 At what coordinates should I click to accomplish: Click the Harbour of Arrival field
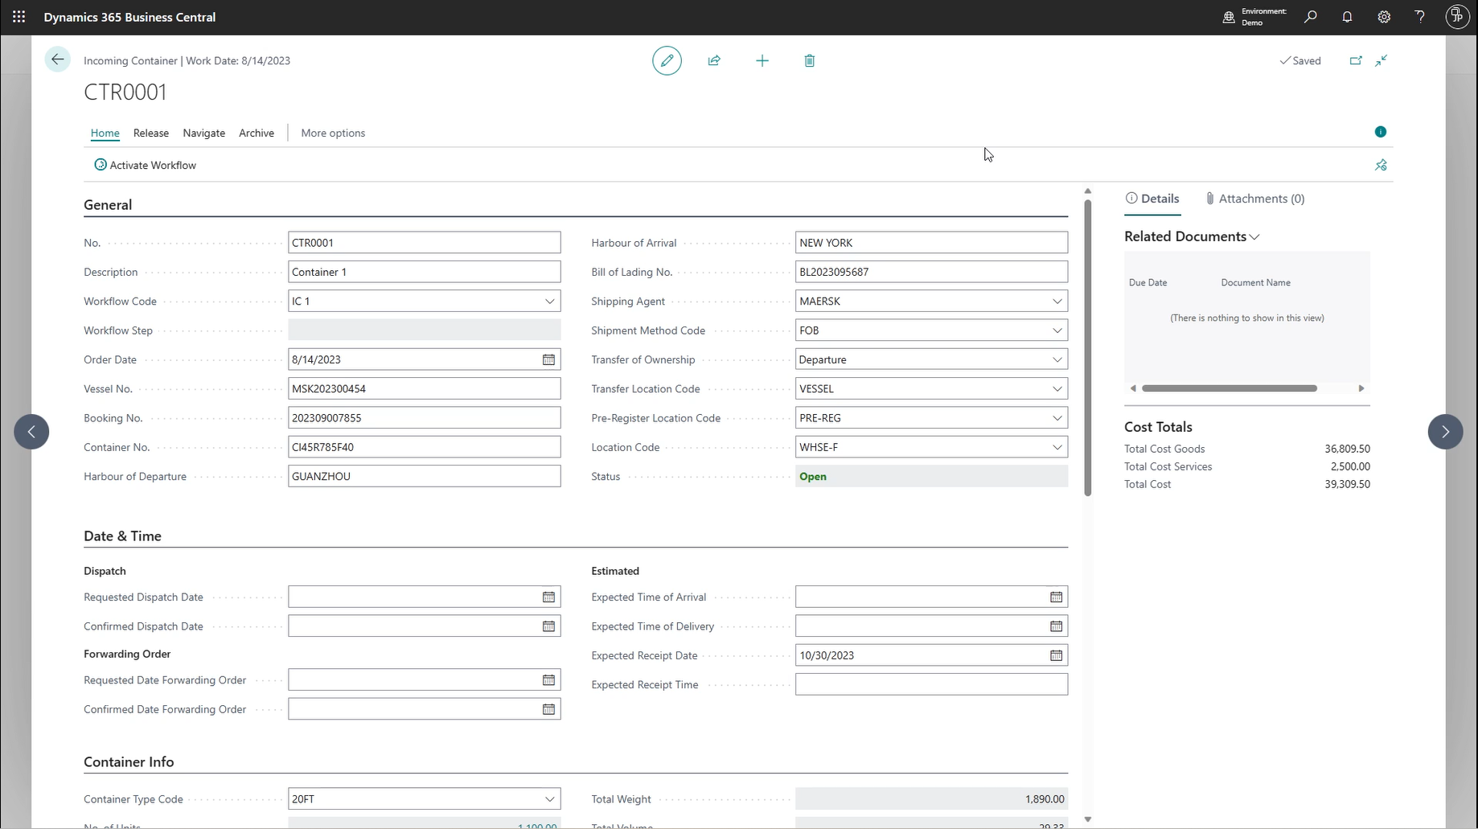[x=931, y=243]
